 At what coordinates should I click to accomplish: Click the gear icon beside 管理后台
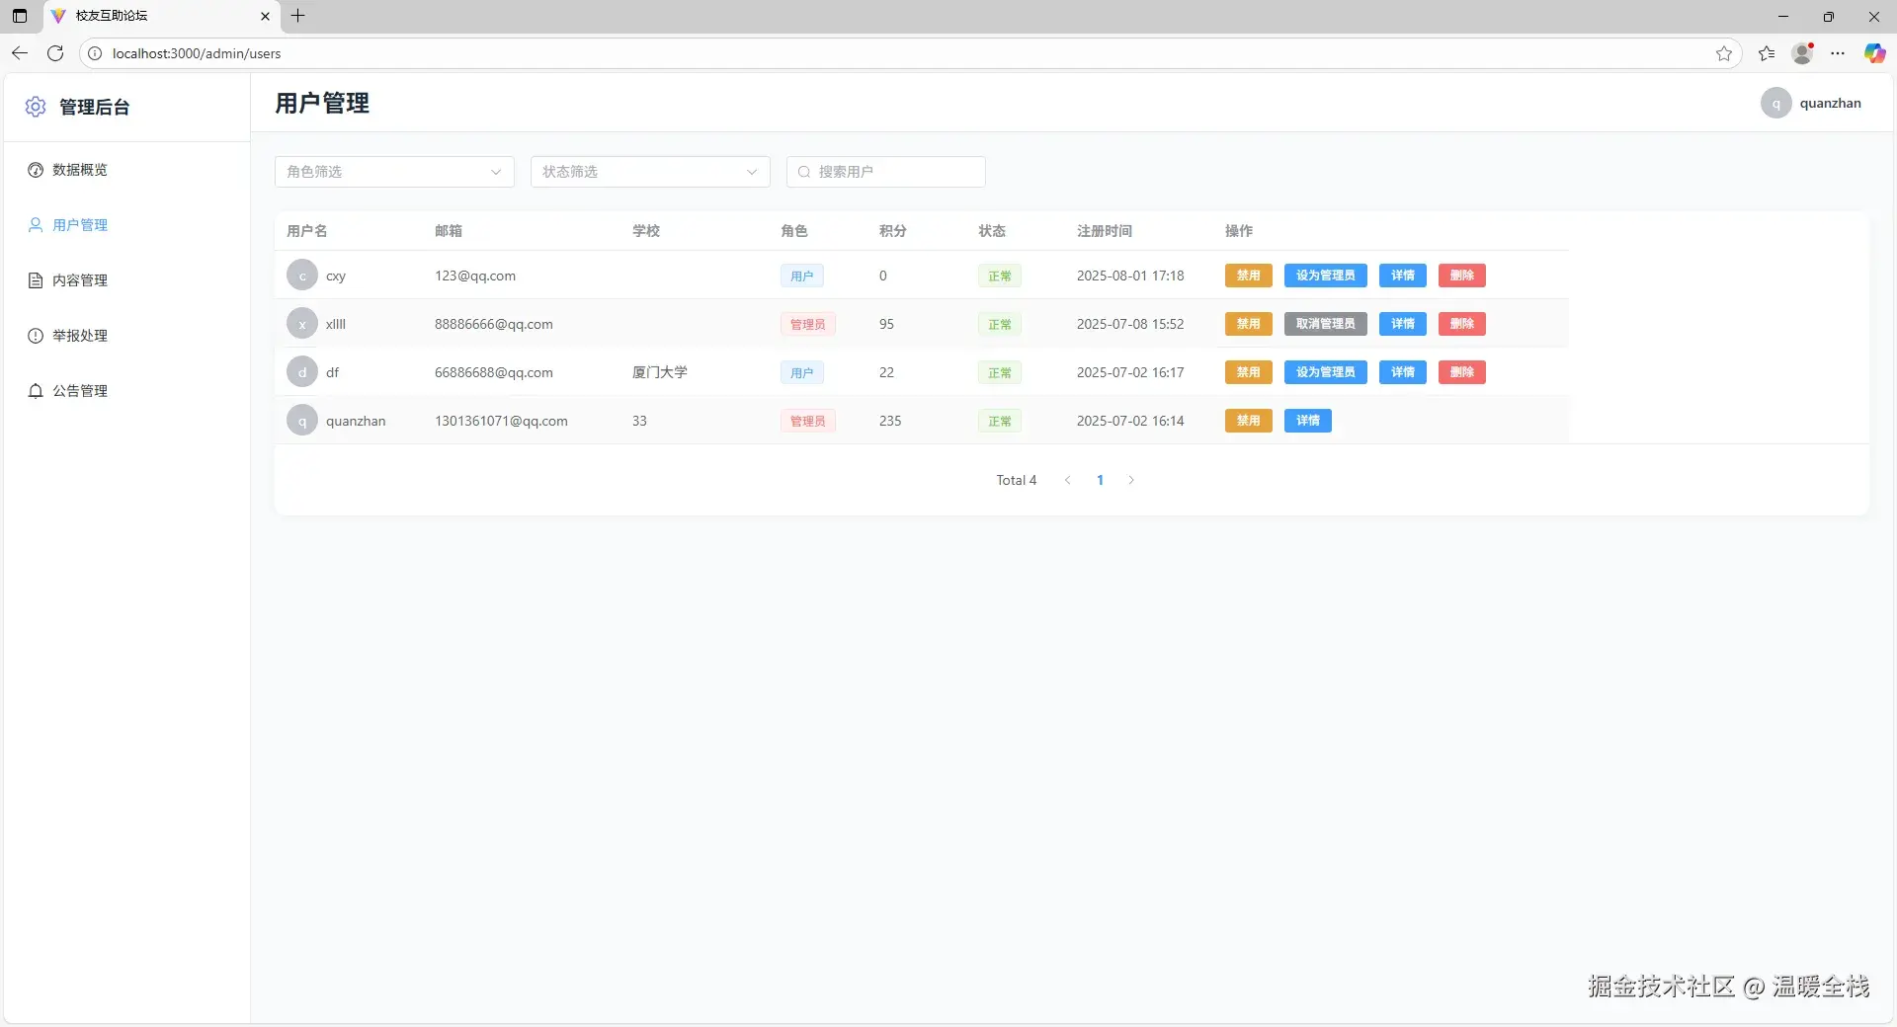(x=36, y=107)
